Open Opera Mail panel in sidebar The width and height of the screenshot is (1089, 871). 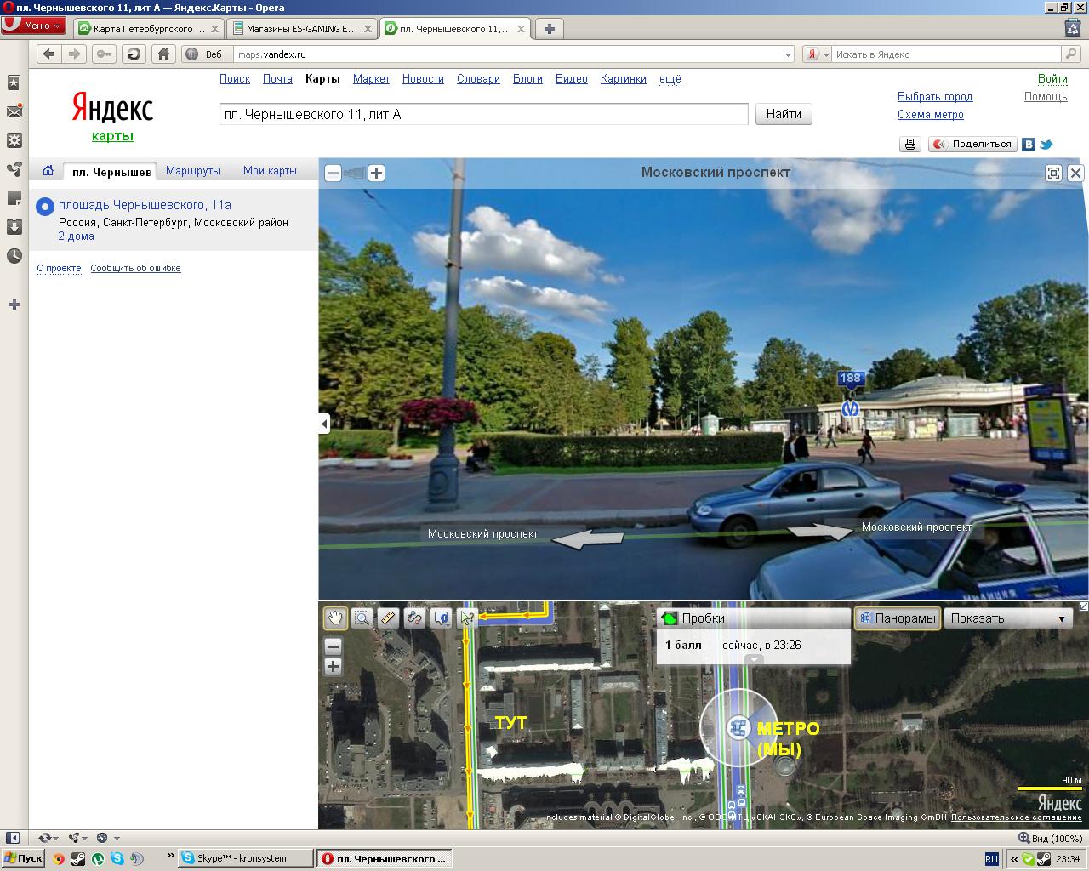click(14, 111)
